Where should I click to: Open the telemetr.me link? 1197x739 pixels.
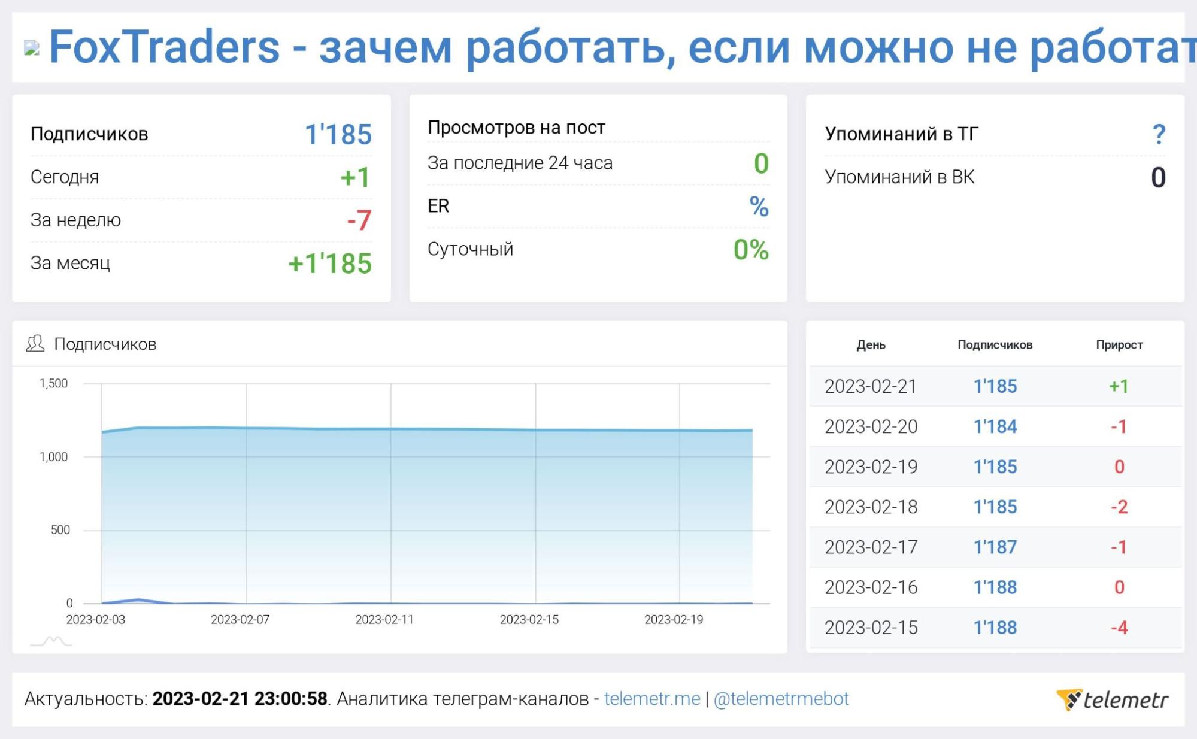652,699
